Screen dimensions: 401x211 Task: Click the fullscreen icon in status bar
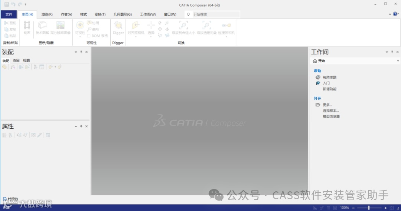tap(392, 208)
